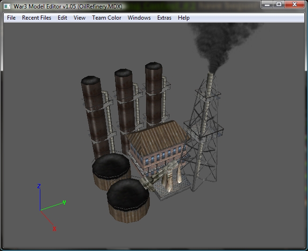Open the File menu

pyautogui.click(x=11, y=18)
